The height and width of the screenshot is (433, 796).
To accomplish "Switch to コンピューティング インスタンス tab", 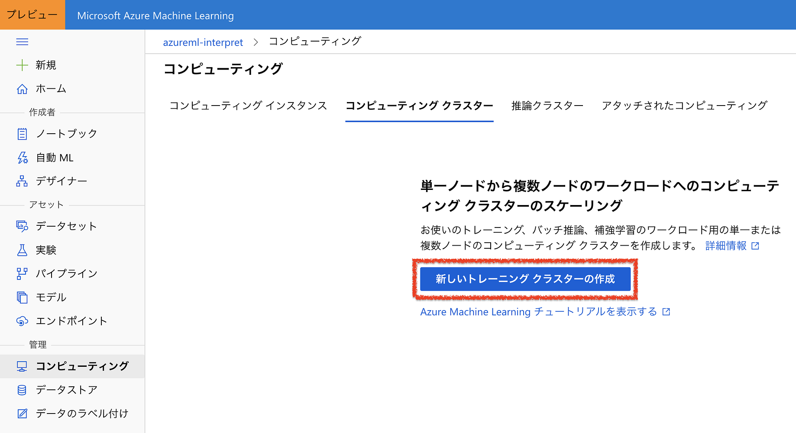I will [x=248, y=106].
